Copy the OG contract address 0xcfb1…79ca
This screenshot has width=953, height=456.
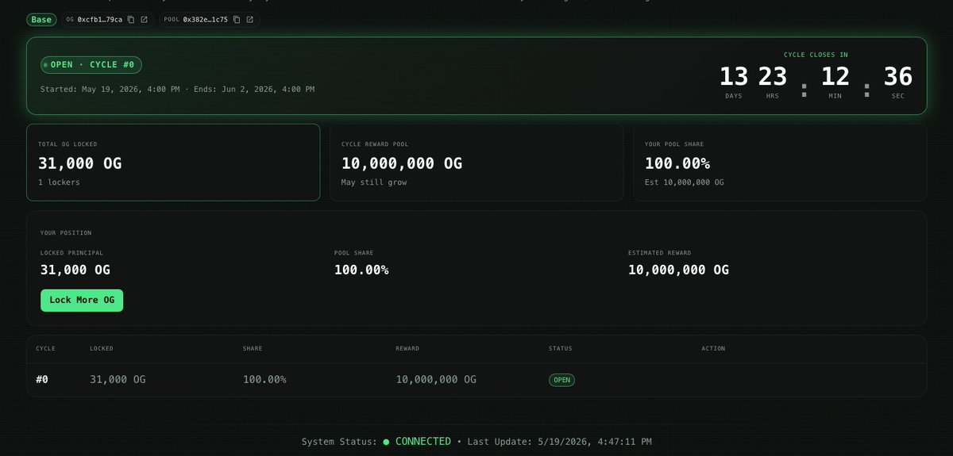[131, 19]
